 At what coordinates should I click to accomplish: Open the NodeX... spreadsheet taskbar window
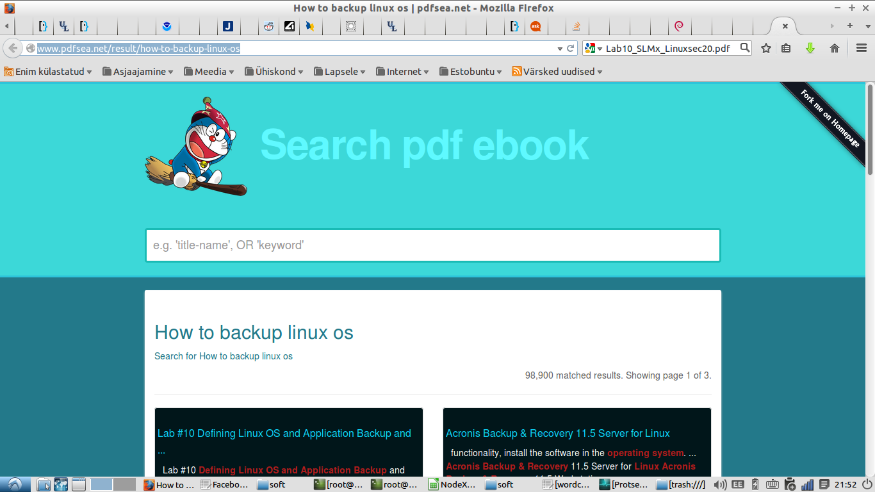click(453, 485)
